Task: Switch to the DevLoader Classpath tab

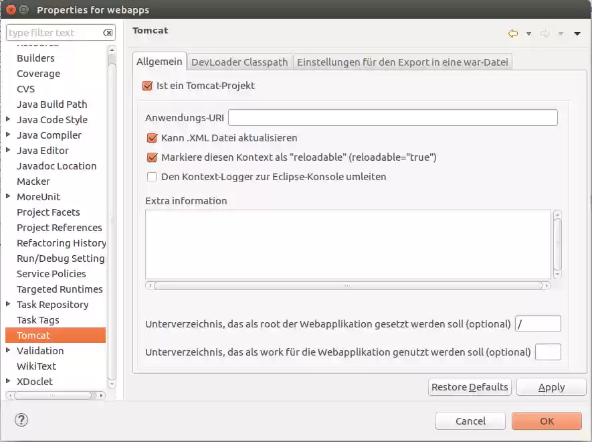Action: coord(239,61)
